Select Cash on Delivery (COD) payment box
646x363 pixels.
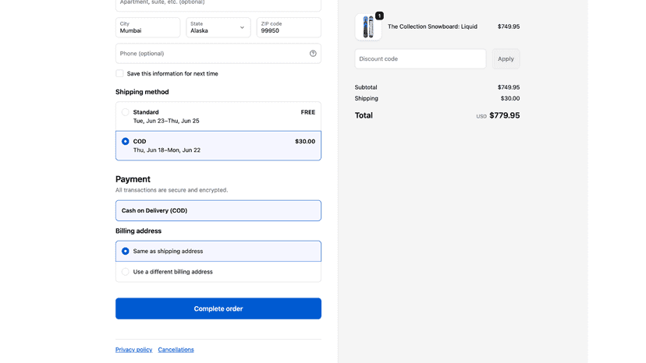(x=218, y=211)
